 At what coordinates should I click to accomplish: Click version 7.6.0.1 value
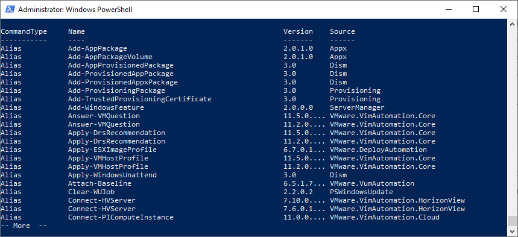pyautogui.click(x=305, y=209)
